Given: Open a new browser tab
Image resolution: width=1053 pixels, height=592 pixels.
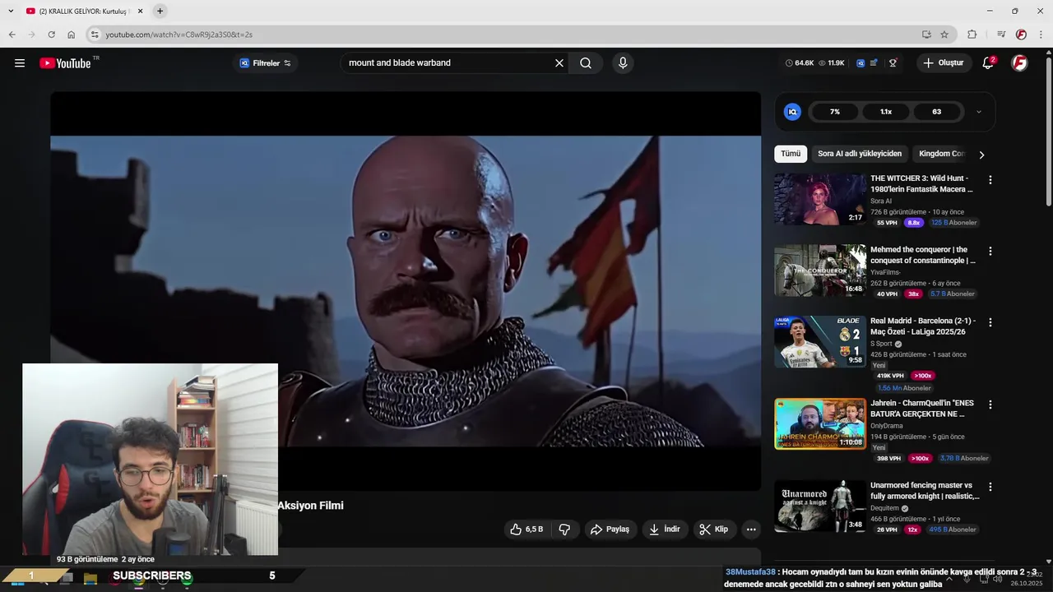Looking at the screenshot, I should (160, 11).
